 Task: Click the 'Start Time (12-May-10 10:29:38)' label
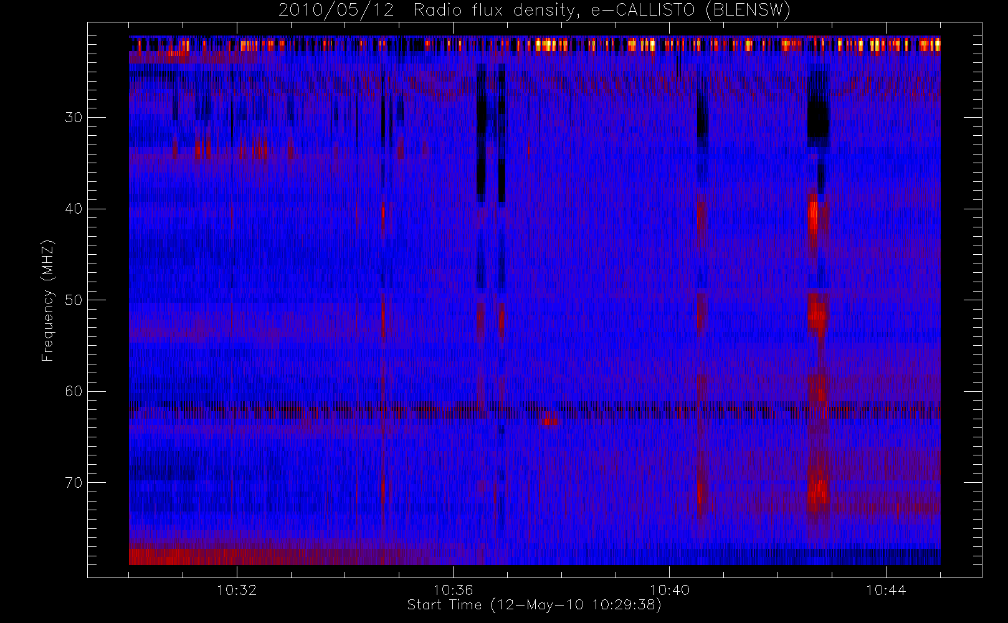(x=535, y=605)
